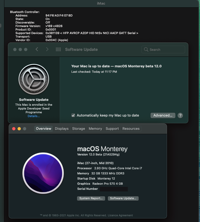Click the Serial Number label
Viewport: 200px width, 222px height.
click(88, 189)
